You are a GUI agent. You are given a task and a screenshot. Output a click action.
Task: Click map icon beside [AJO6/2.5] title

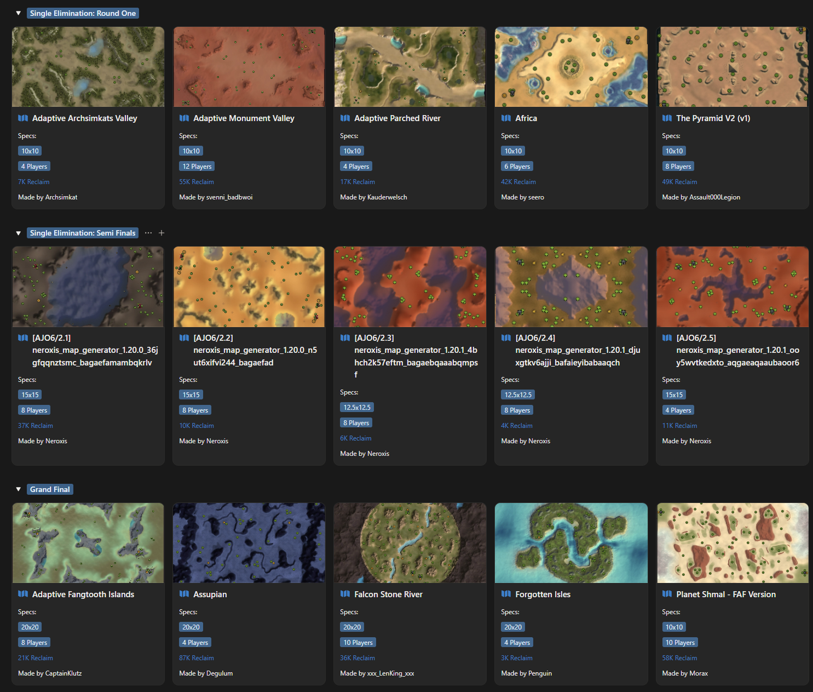[x=667, y=338]
